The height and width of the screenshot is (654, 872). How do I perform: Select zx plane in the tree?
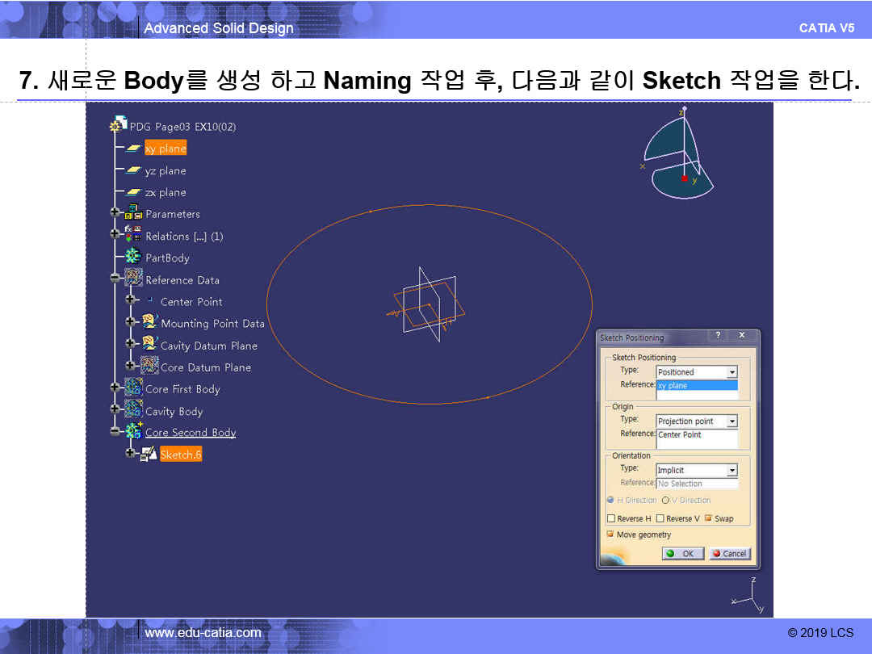point(166,192)
